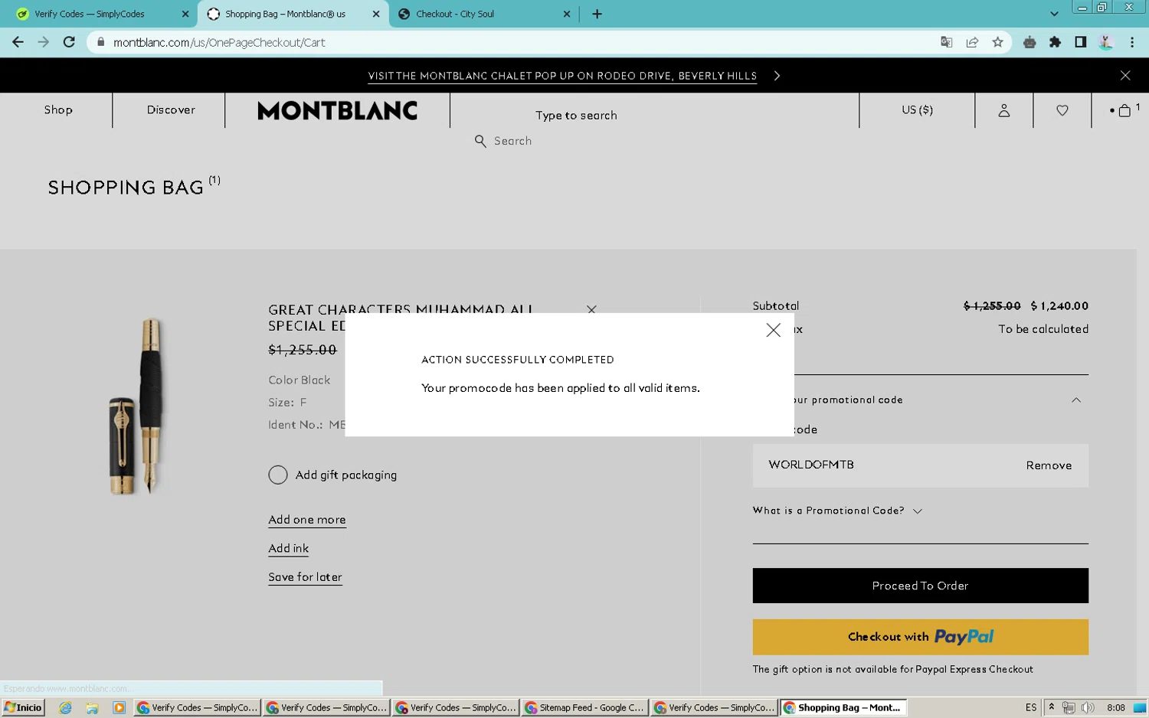The width and height of the screenshot is (1149, 718).
Task: Click the search magnifier icon
Action: 480,141
